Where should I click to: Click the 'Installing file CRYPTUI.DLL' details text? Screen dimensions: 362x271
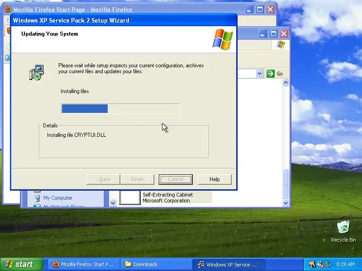(76, 135)
